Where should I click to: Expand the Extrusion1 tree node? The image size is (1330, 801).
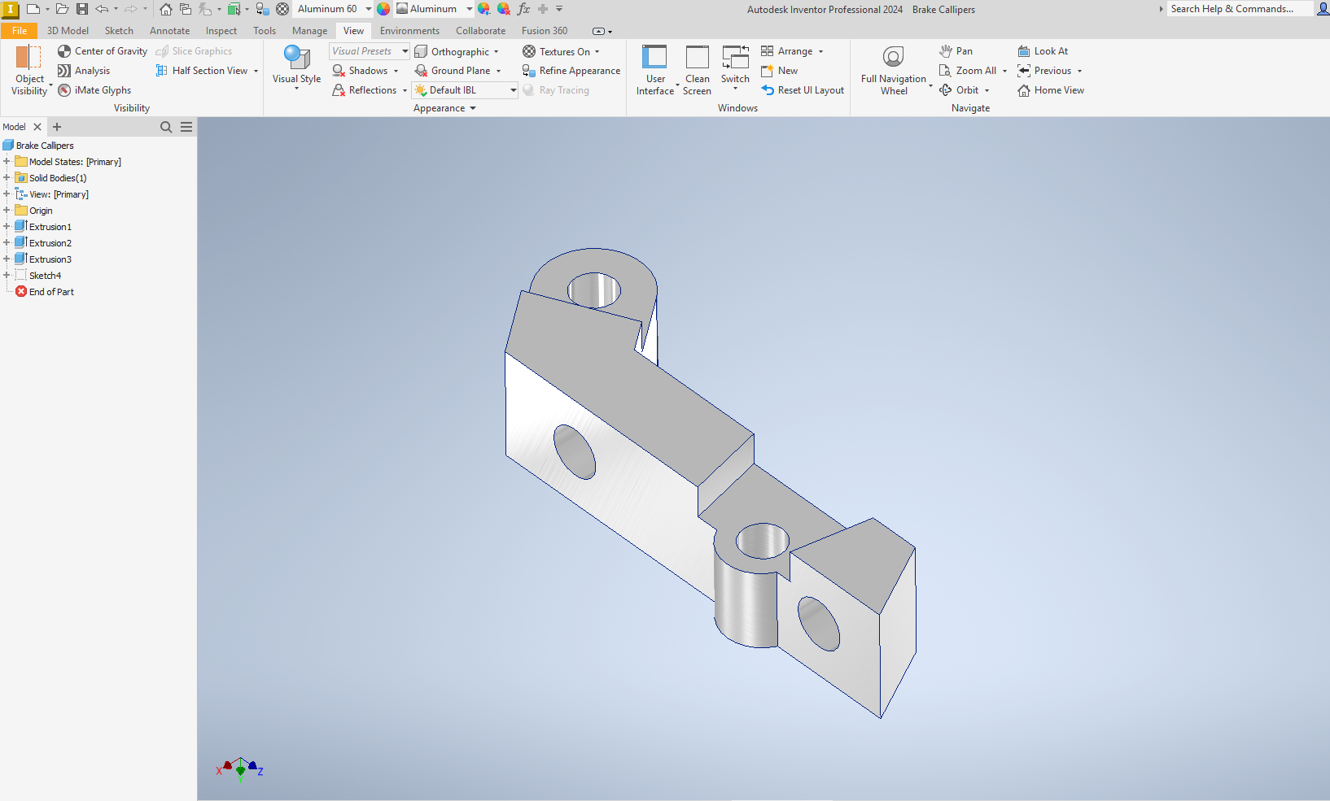click(7, 226)
